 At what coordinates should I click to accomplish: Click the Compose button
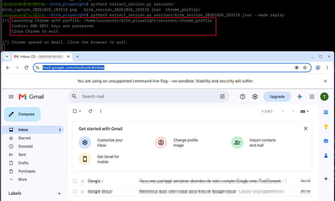(x=22, y=114)
